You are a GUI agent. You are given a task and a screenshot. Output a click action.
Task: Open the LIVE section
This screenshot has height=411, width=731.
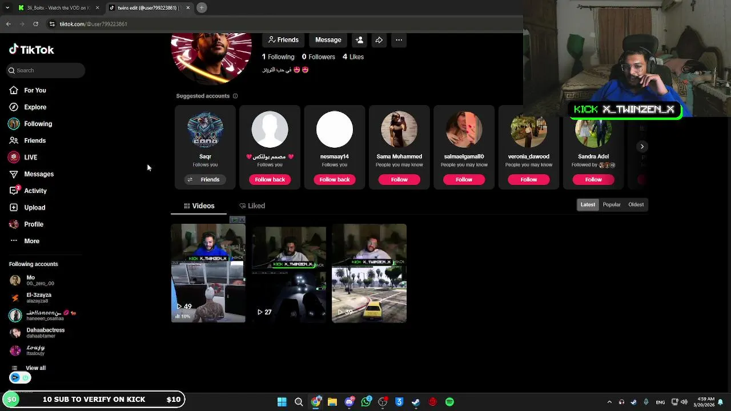(x=23, y=157)
